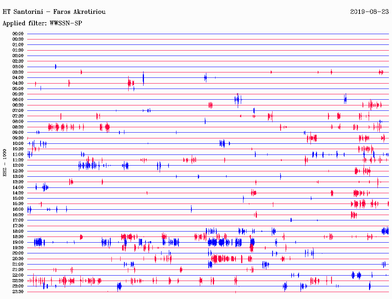The height and width of the screenshot is (299, 392).
Task: Click the 08:00 time label
Action: (x=18, y=122)
